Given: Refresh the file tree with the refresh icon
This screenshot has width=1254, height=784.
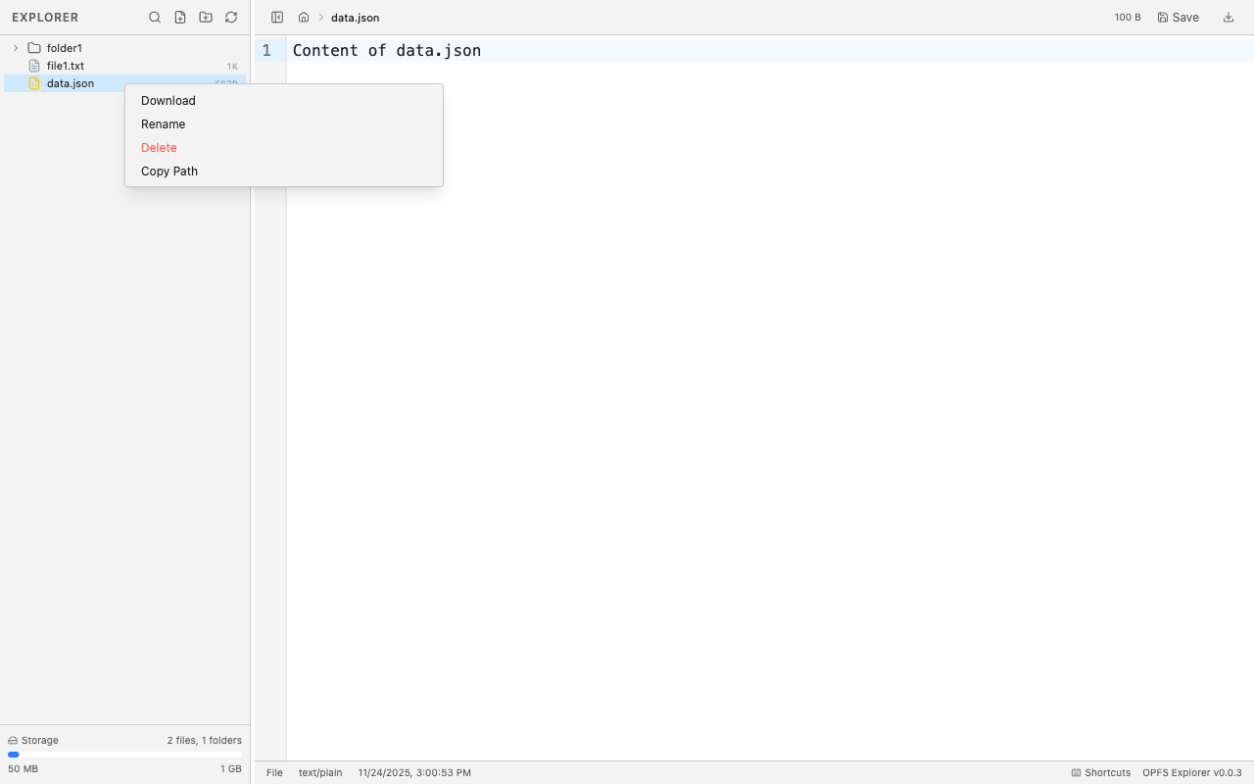Looking at the screenshot, I should [231, 17].
